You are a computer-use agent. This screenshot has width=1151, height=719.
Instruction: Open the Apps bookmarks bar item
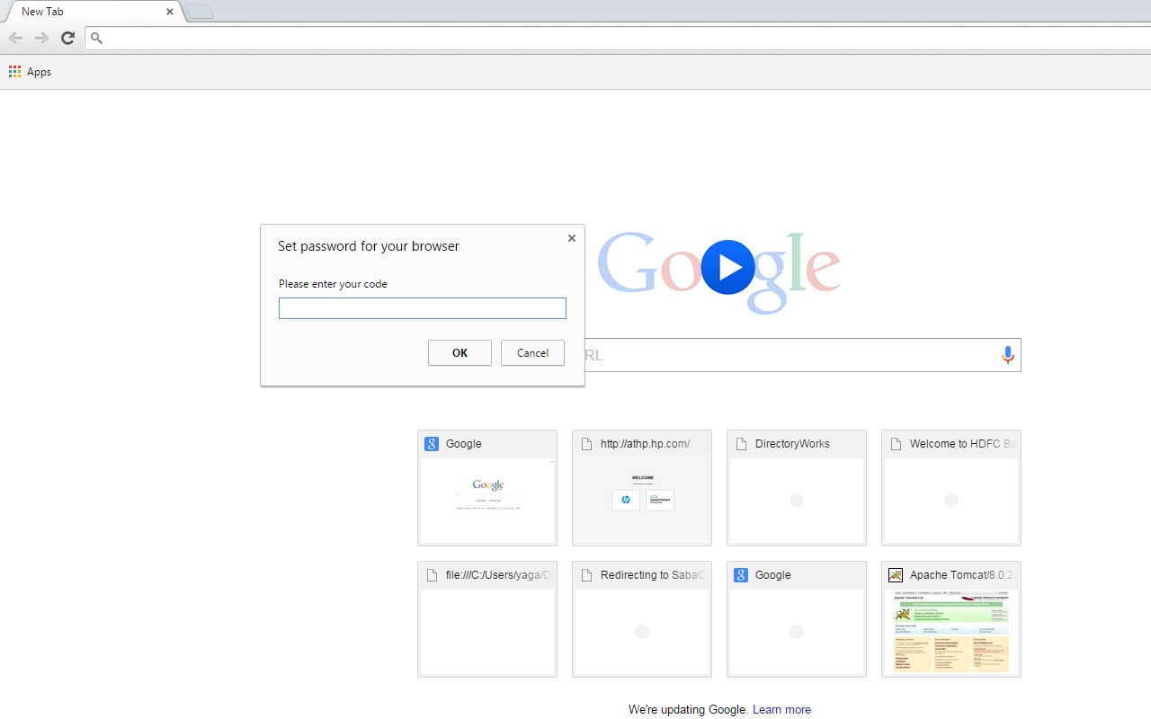[x=39, y=72]
